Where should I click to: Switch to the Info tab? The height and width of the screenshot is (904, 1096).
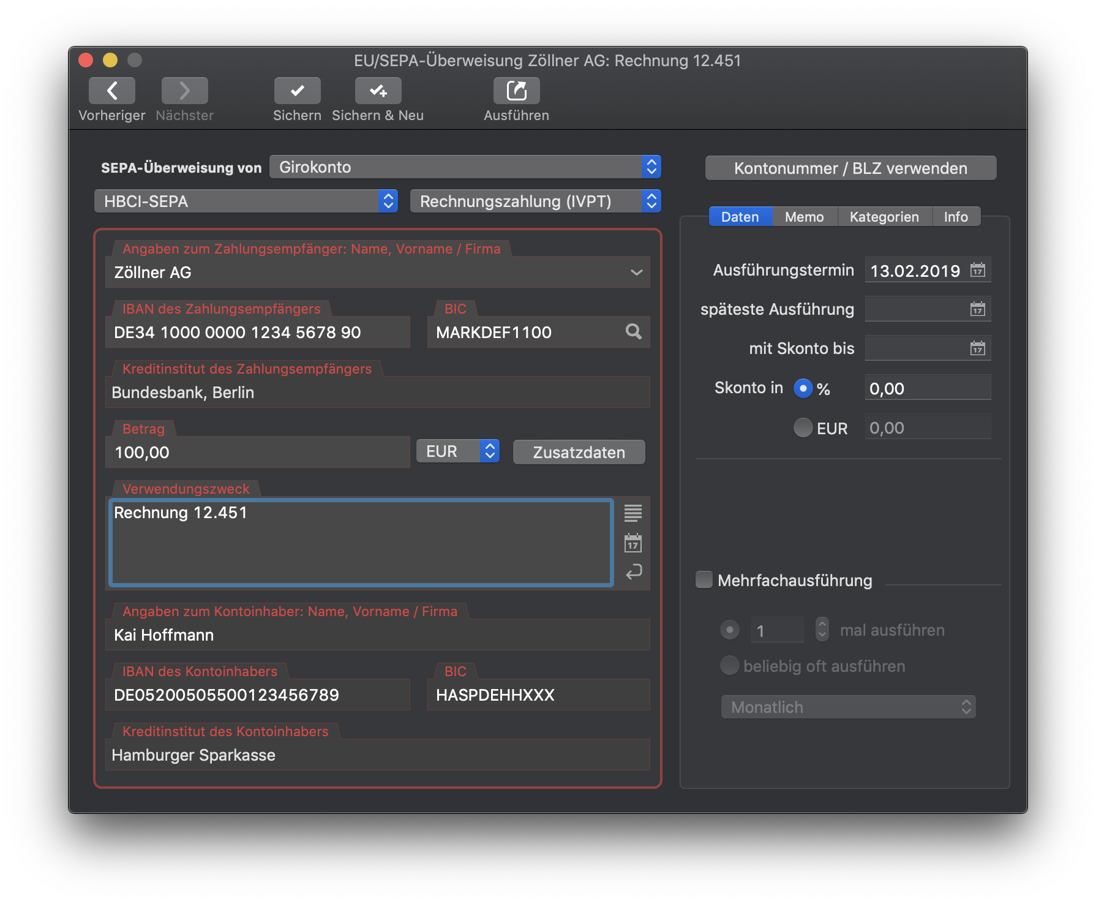956,217
